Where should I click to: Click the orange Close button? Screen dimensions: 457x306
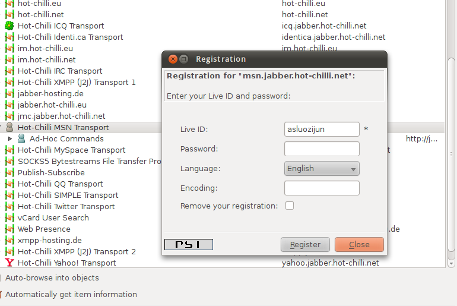[x=359, y=244]
